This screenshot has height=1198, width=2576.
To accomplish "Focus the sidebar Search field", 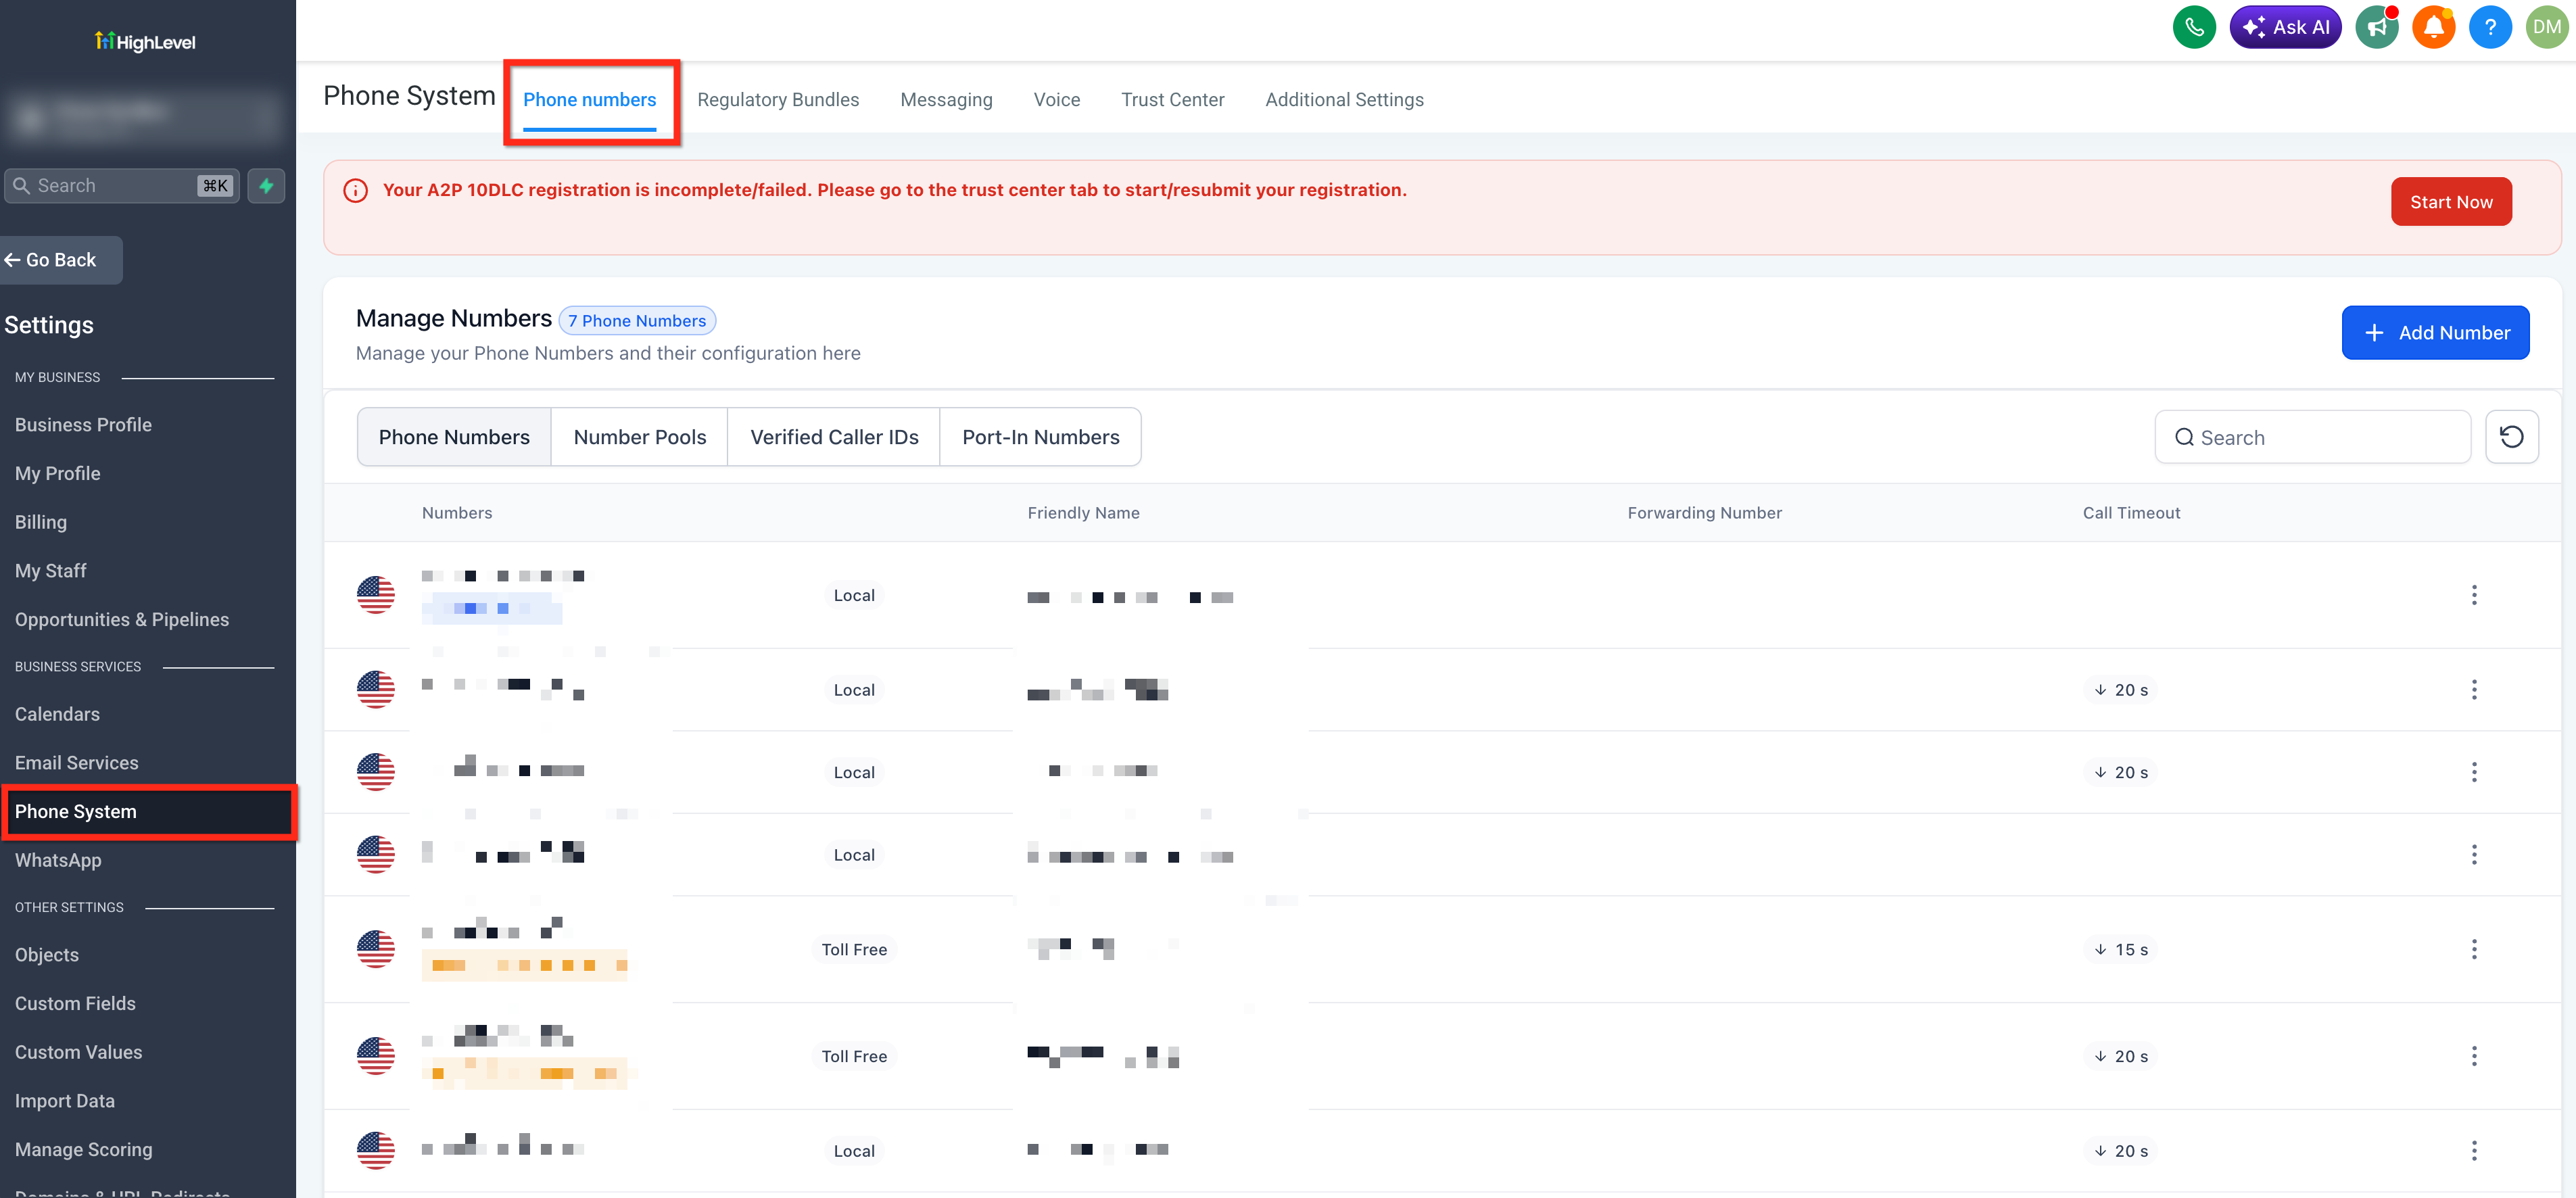I will coord(122,186).
